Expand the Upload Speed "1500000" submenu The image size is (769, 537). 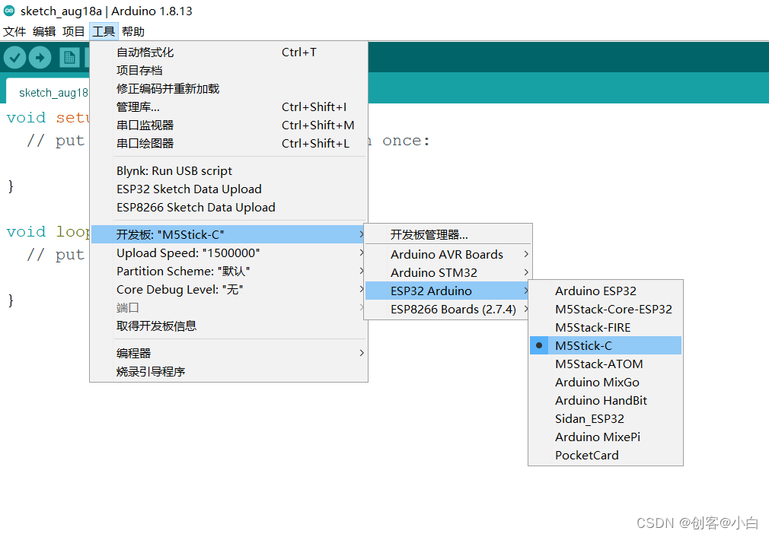coord(191,253)
